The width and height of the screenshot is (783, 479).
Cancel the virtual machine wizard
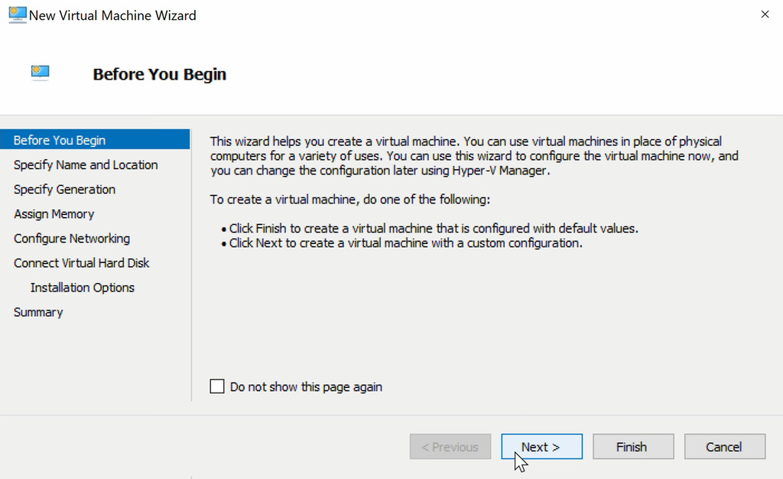(724, 447)
